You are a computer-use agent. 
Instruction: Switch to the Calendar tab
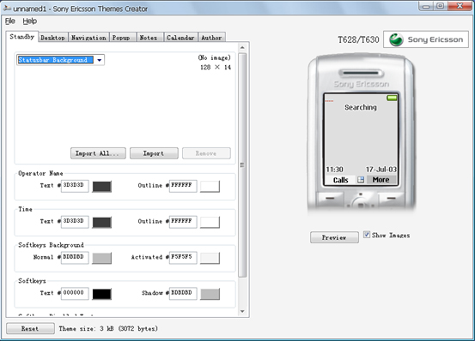(180, 38)
